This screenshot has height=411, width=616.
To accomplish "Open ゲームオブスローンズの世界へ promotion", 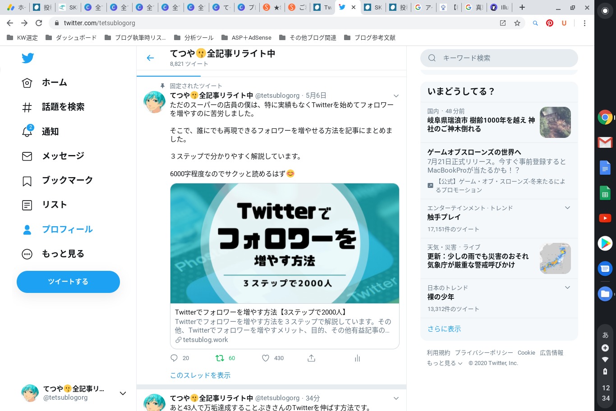I will [x=474, y=152].
